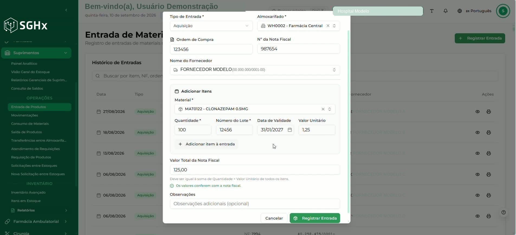
Task: Open the Tipo de Entrada dropdown
Action: coord(211,26)
